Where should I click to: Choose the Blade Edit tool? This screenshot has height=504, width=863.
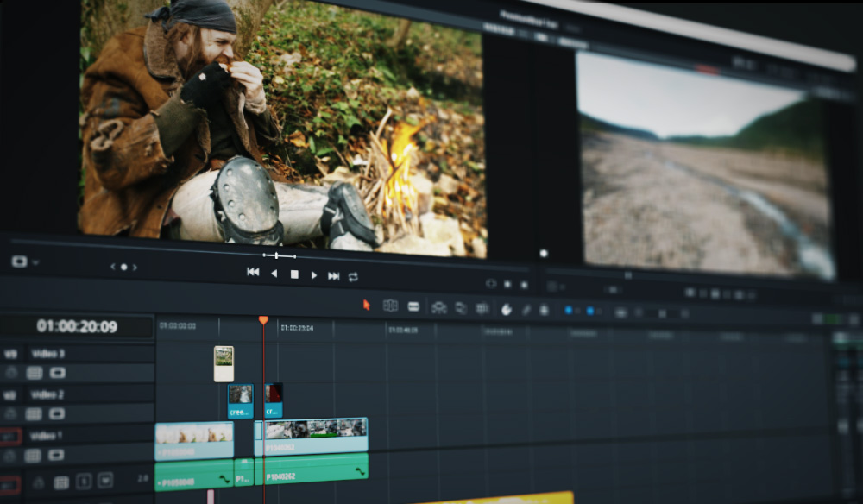click(413, 306)
